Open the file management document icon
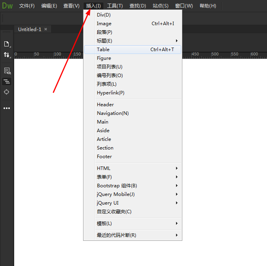Viewport: 267px width, 266px height. [x=6, y=44]
